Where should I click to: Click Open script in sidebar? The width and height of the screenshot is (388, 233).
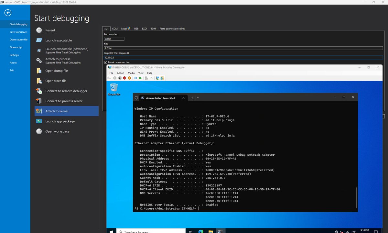pyautogui.click(x=15, y=47)
